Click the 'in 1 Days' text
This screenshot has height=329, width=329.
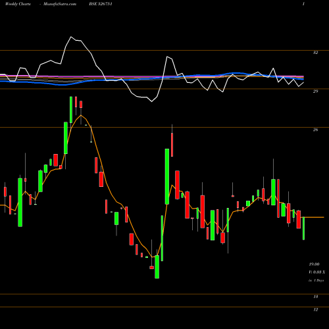click(316, 280)
